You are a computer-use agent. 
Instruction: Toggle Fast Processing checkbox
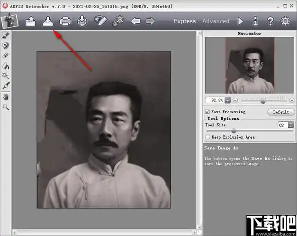click(x=207, y=111)
